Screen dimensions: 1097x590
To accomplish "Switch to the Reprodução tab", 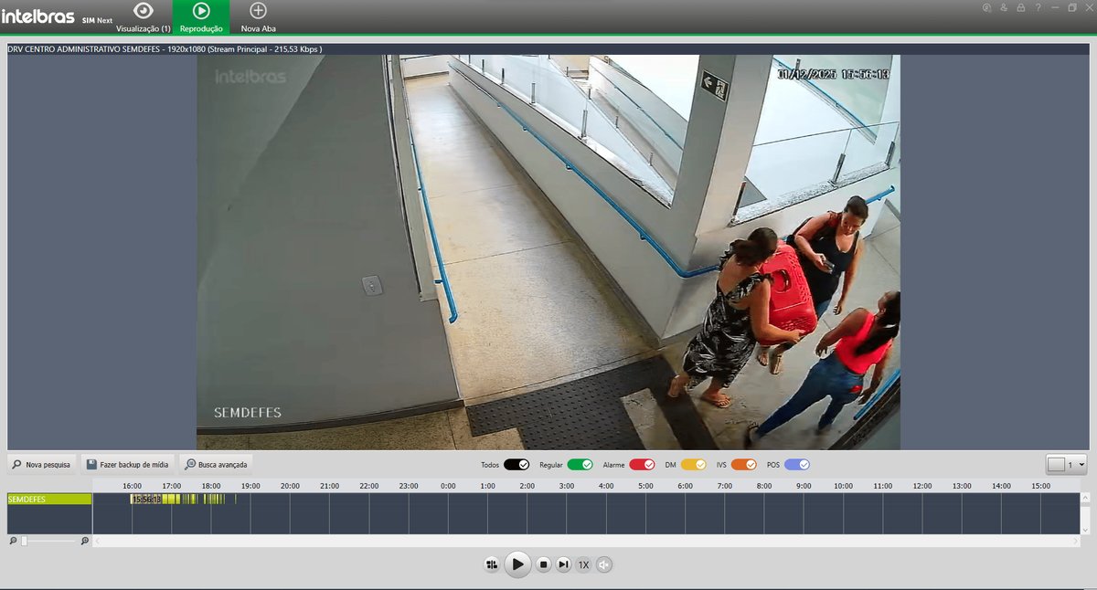I will pos(201,17).
